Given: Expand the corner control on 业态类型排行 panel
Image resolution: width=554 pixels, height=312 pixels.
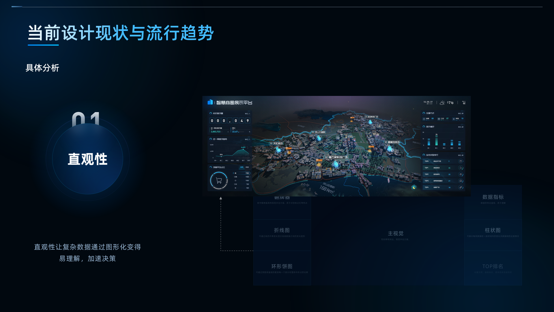Looking at the screenshot, I should [462, 153].
